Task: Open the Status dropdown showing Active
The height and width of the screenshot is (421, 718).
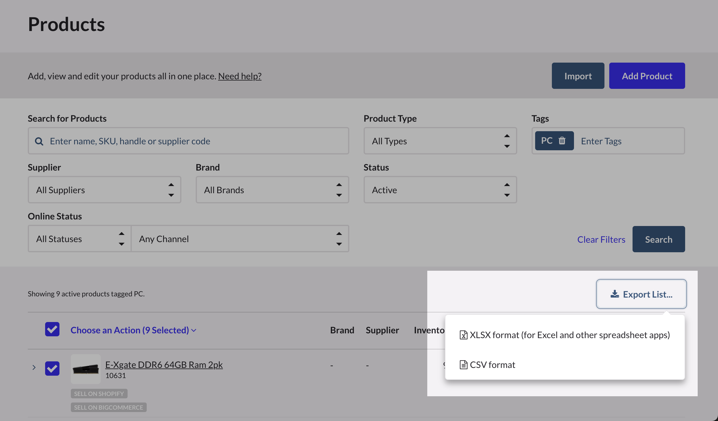Action: pyautogui.click(x=440, y=190)
